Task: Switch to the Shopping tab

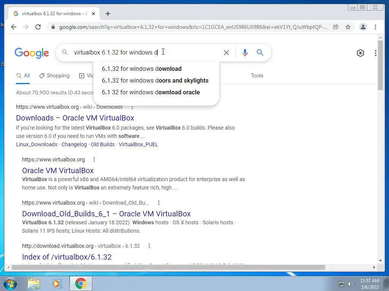Action: coord(54,76)
